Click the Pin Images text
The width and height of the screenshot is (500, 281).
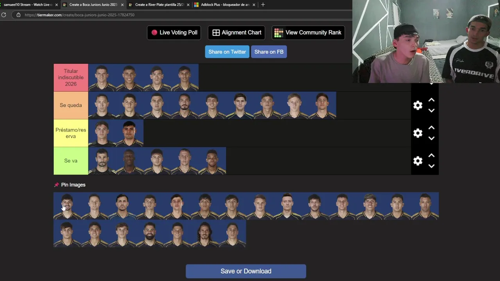[73, 185]
